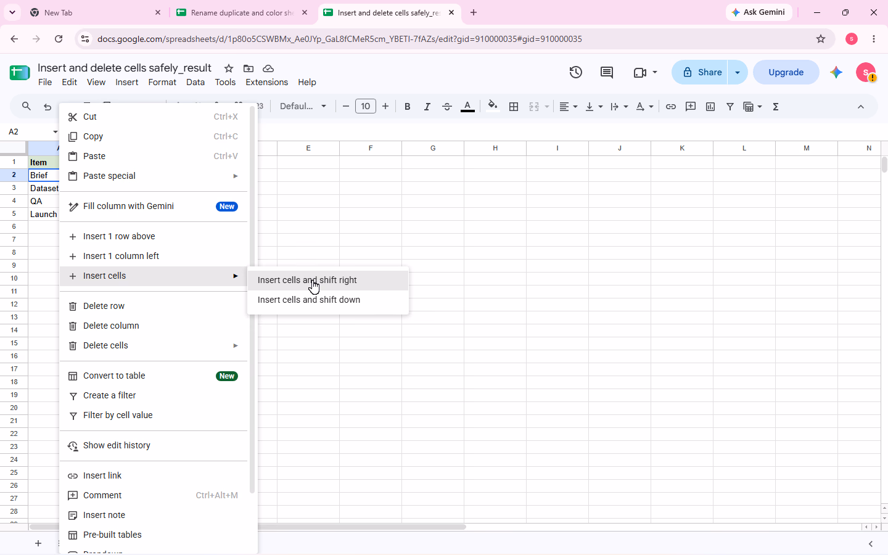
Task: Choose Insert cells and shift down
Action: coord(328,300)
